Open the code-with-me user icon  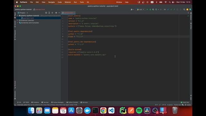tap(132, 9)
